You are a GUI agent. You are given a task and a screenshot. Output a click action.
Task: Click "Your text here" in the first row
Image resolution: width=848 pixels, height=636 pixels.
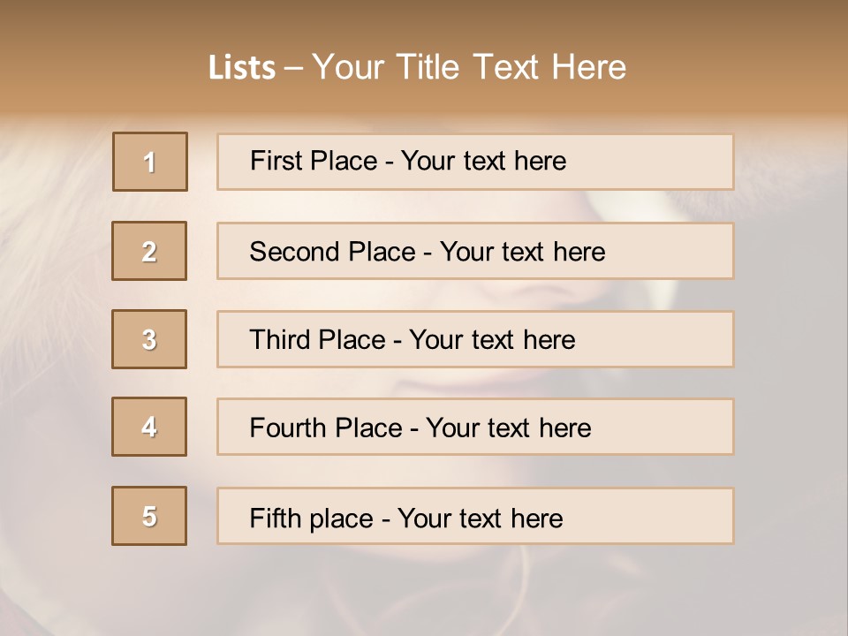coord(483,161)
